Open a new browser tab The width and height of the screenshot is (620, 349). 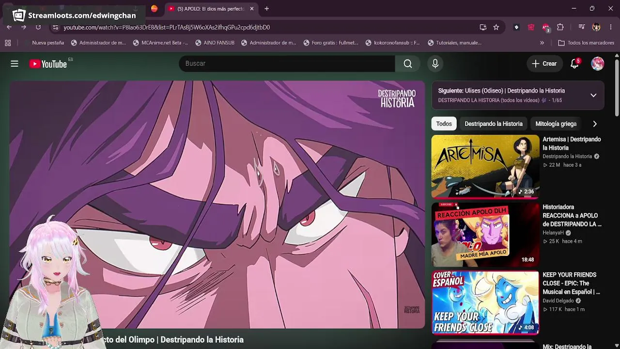[x=266, y=9]
